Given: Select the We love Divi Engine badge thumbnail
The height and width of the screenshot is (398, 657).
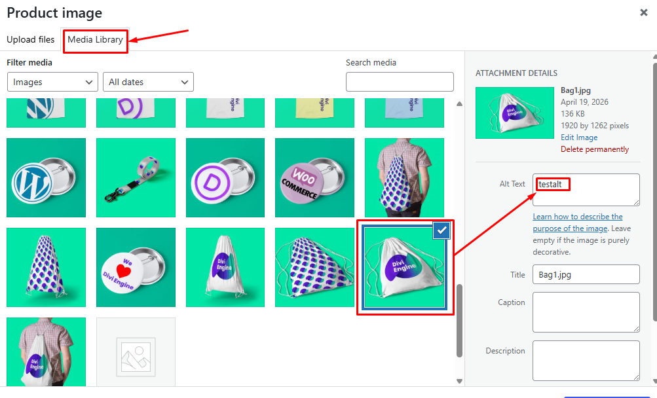Looking at the screenshot, I should point(136,267).
